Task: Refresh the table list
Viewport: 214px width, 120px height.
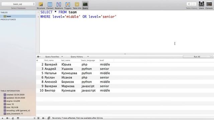Action: [x=13, y=118]
